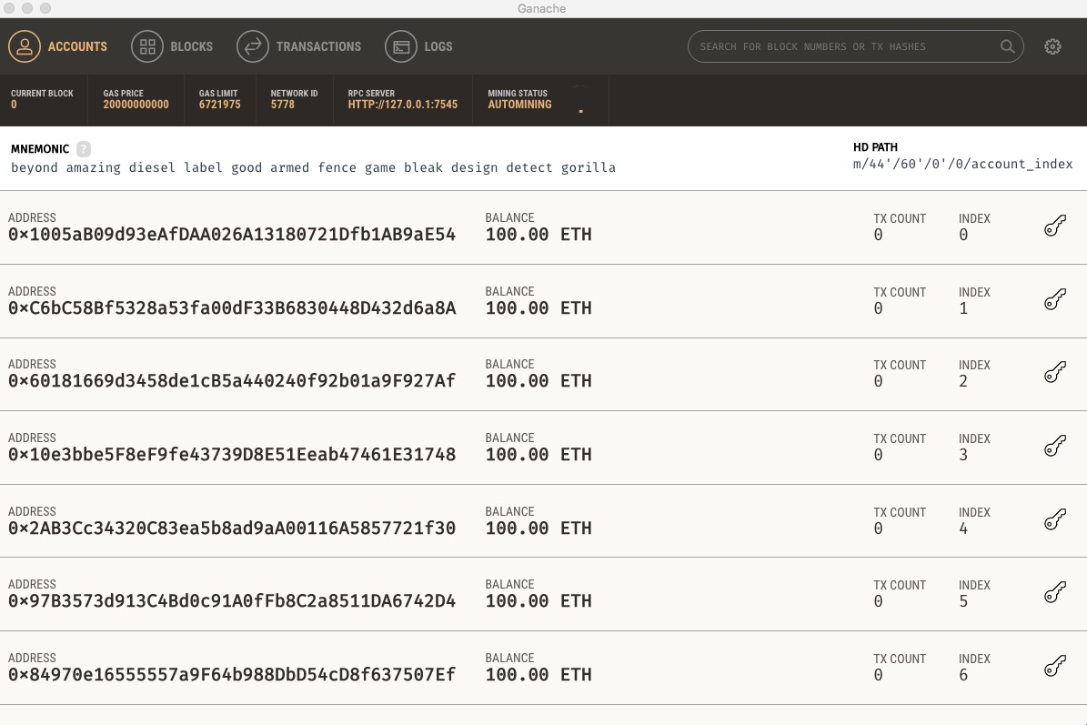
Task: Switch to the BLOCKS tab label
Action: [x=191, y=46]
